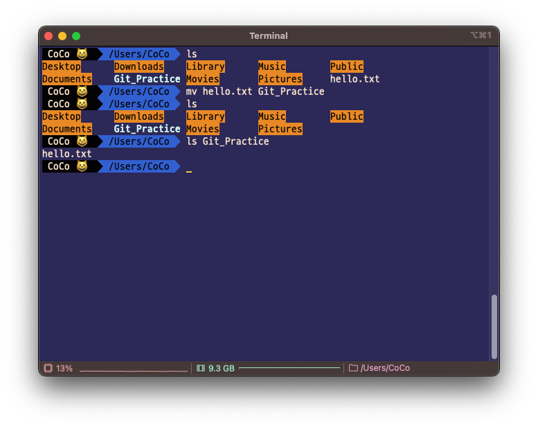
Task: Zoom the Terminal window with the green button
Action: point(76,36)
